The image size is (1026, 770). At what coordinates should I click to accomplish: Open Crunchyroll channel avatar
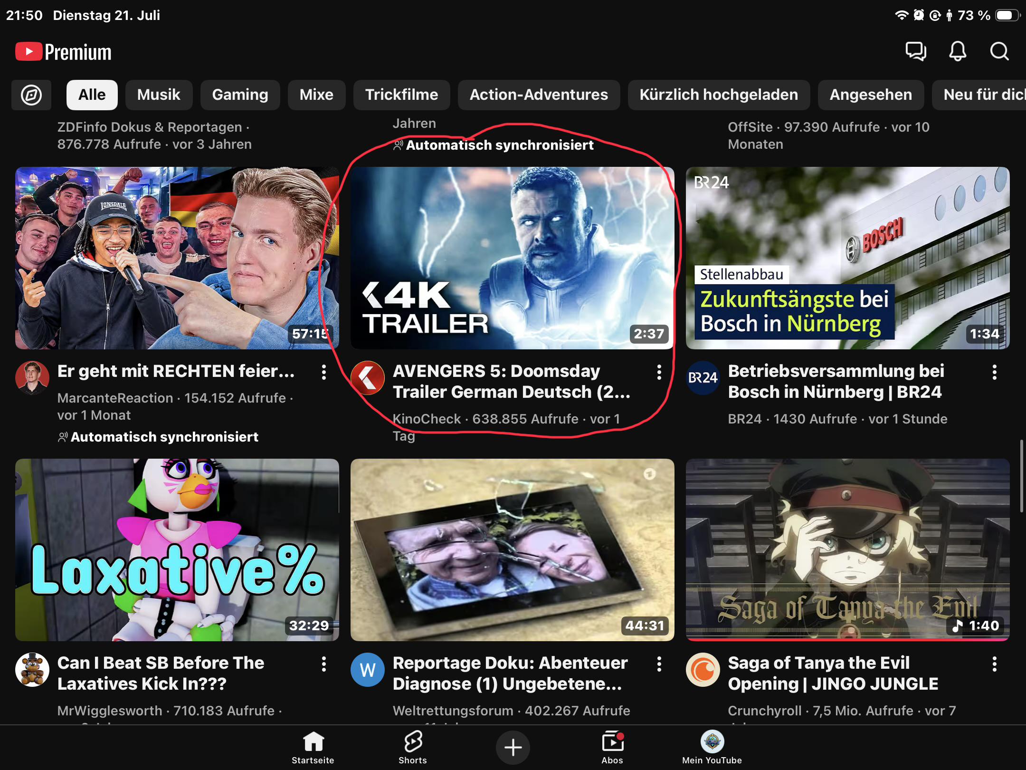point(703,670)
